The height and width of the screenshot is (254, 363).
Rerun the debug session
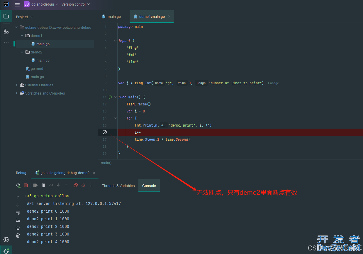(x=18, y=185)
